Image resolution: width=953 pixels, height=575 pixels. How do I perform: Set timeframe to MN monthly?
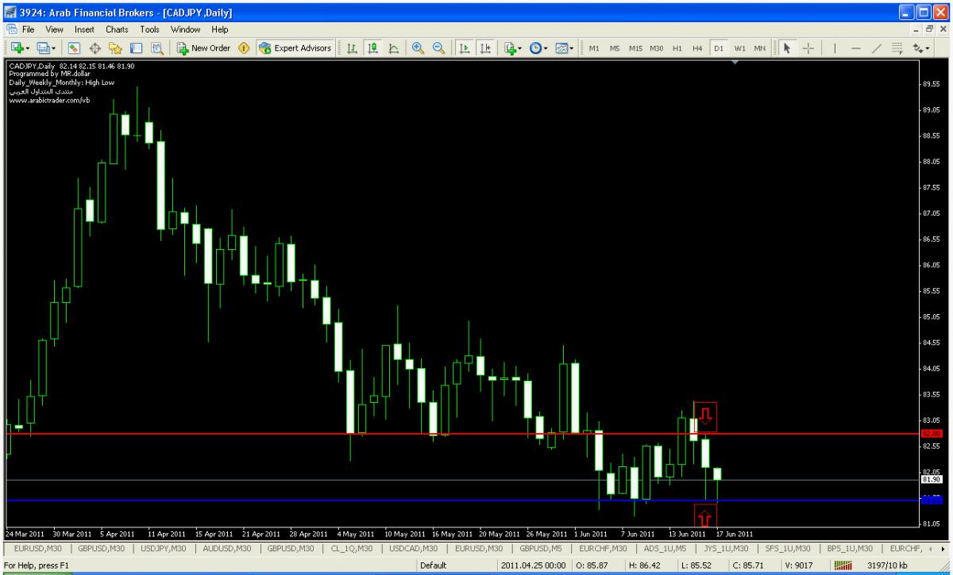[x=759, y=48]
